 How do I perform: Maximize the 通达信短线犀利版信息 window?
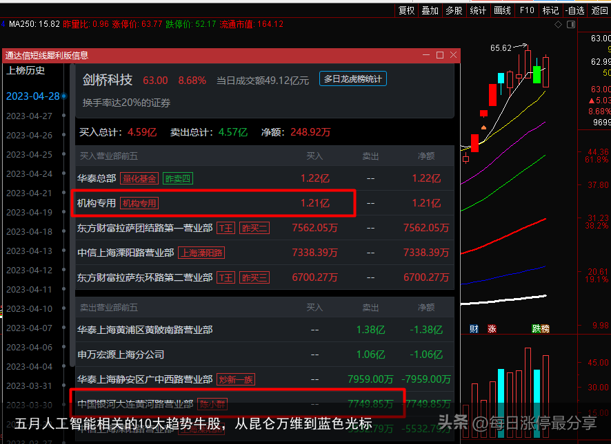click(x=440, y=55)
